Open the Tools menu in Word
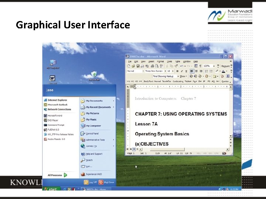 [x=170, y=62]
